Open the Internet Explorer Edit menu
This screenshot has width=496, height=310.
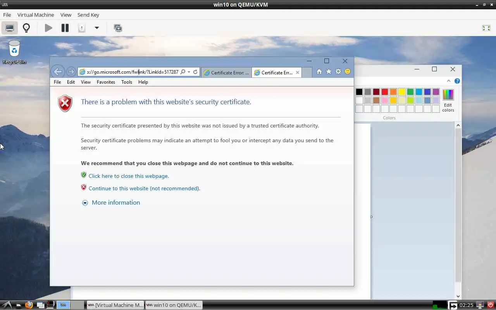pos(71,82)
